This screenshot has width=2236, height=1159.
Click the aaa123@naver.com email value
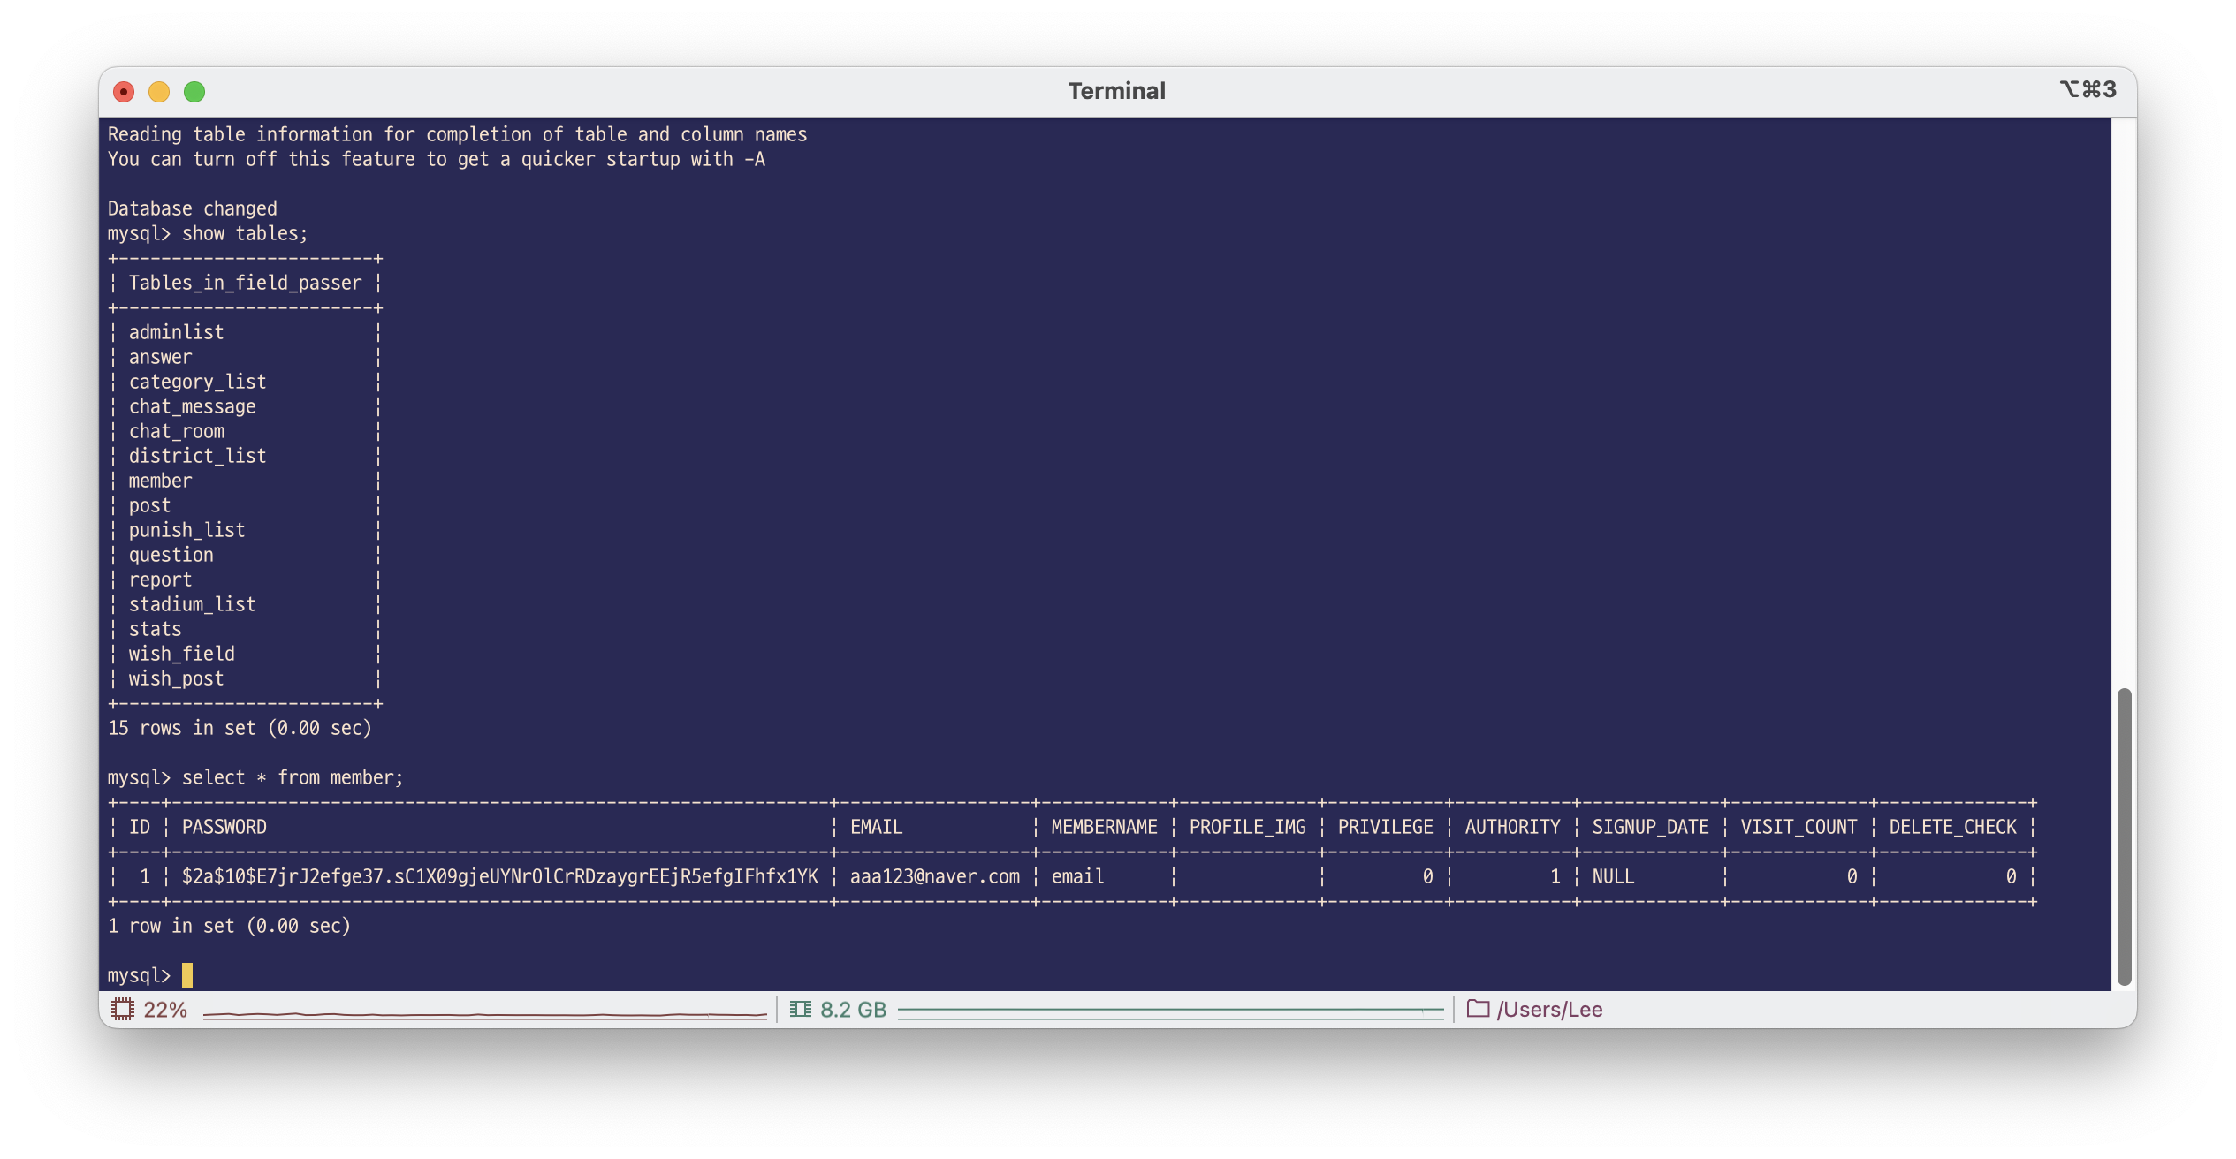pyautogui.click(x=934, y=876)
